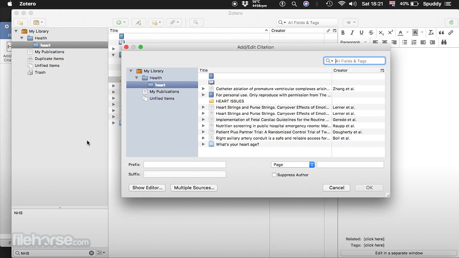Viewport: 459px width, 258px height.
Task: Collapse Health collection in the citation dialog
Action: click(x=137, y=78)
